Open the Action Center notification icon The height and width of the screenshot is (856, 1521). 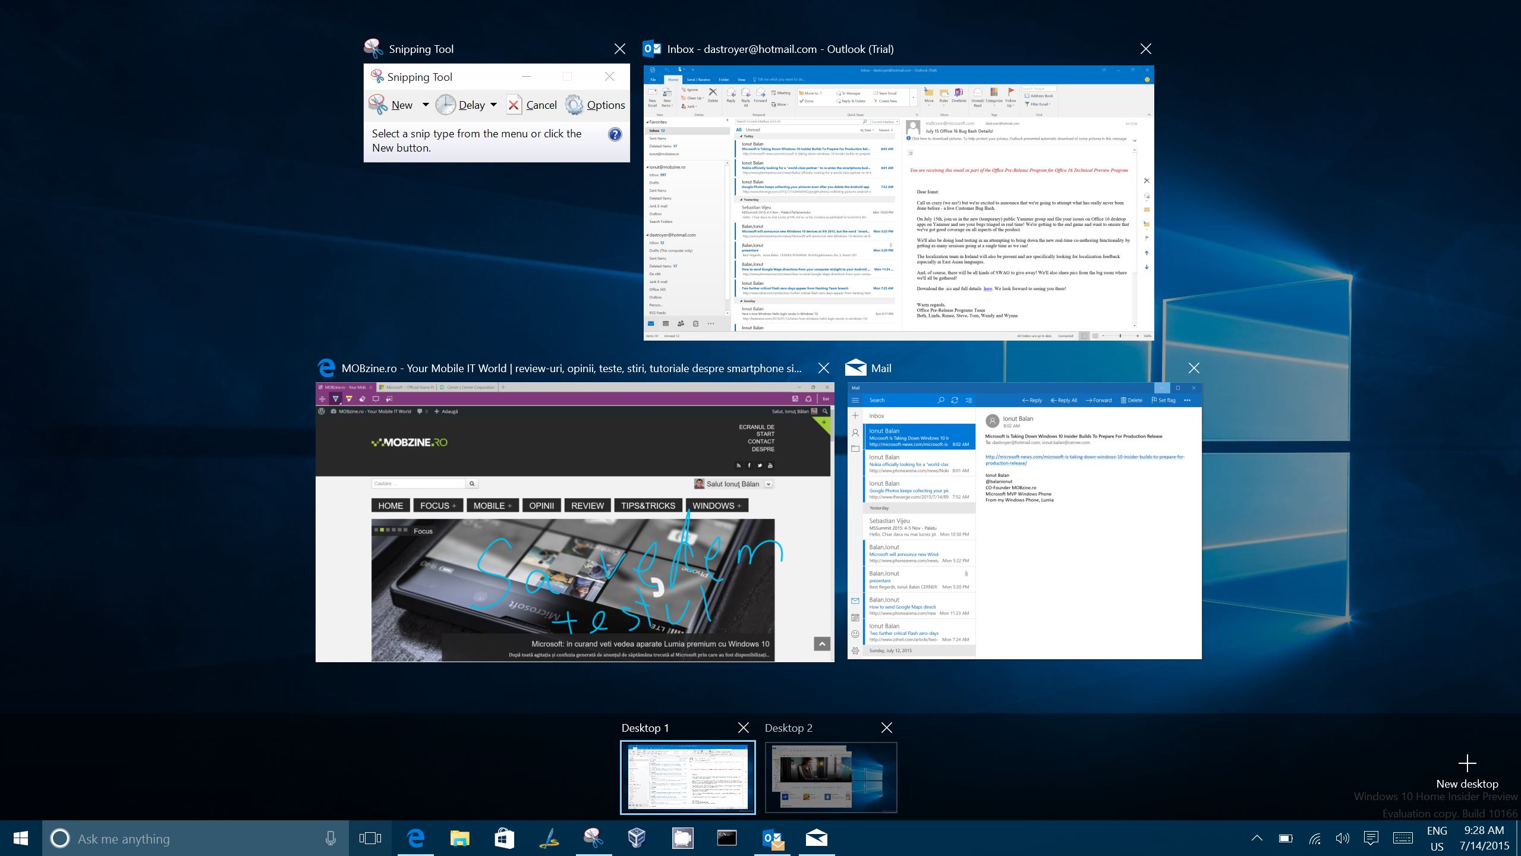[1371, 838]
